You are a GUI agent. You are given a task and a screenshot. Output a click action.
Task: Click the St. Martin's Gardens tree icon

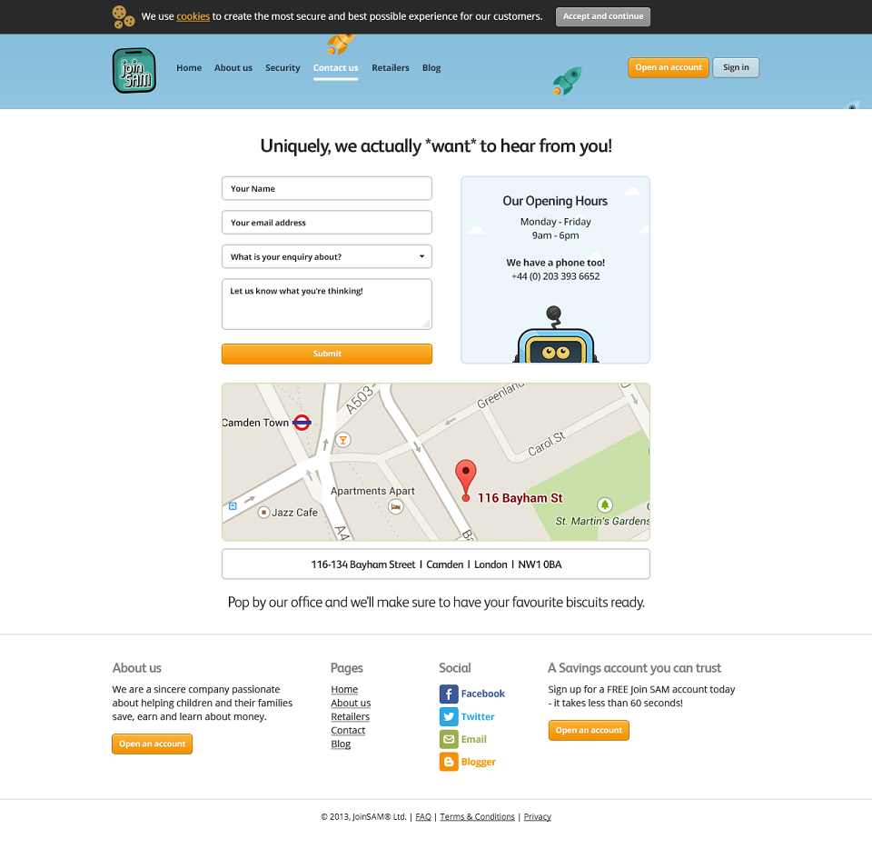(x=605, y=504)
